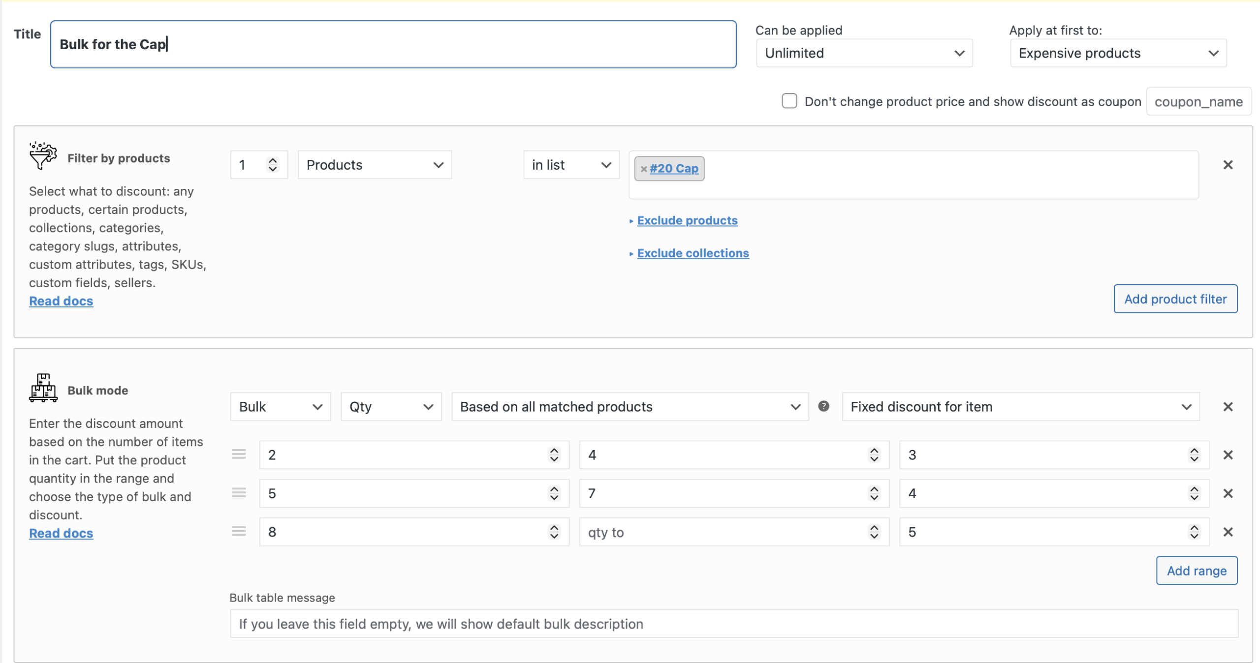This screenshot has height=663, width=1260.
Task: Click the Add range button
Action: tap(1196, 571)
